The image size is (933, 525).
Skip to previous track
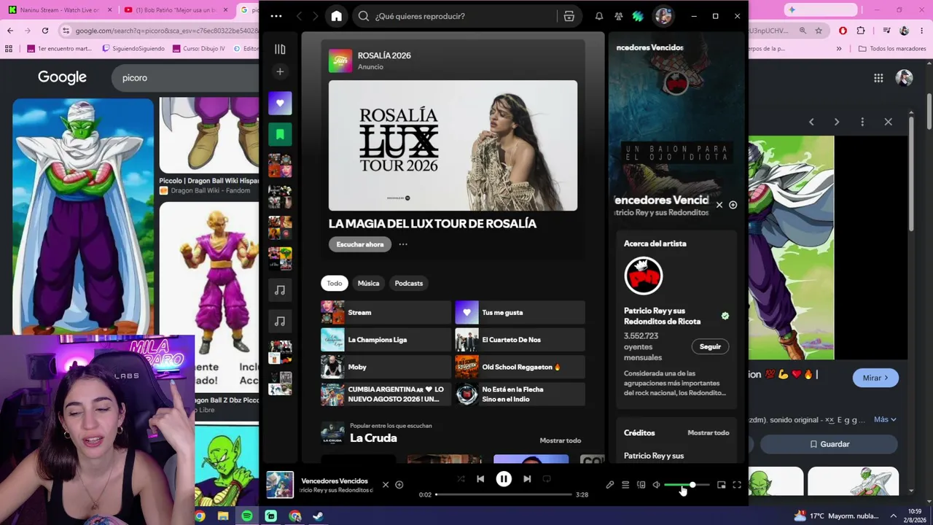click(480, 479)
